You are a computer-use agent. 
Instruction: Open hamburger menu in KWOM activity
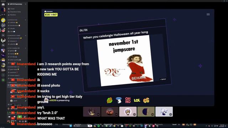208,14
